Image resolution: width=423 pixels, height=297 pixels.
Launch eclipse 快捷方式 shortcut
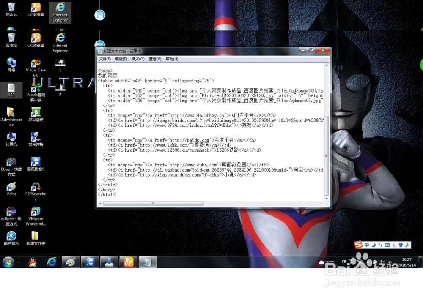tap(11, 216)
